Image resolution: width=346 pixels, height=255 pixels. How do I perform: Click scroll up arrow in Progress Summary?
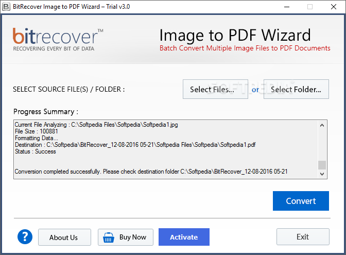point(322,125)
